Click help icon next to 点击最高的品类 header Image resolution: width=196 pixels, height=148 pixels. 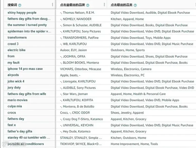click(135, 5)
